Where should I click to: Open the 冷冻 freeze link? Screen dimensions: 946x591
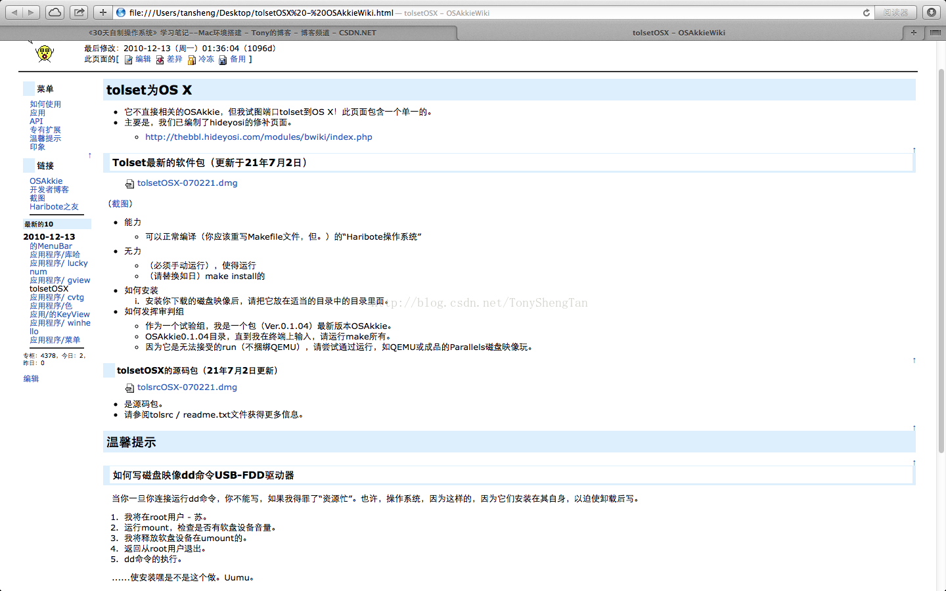point(206,59)
